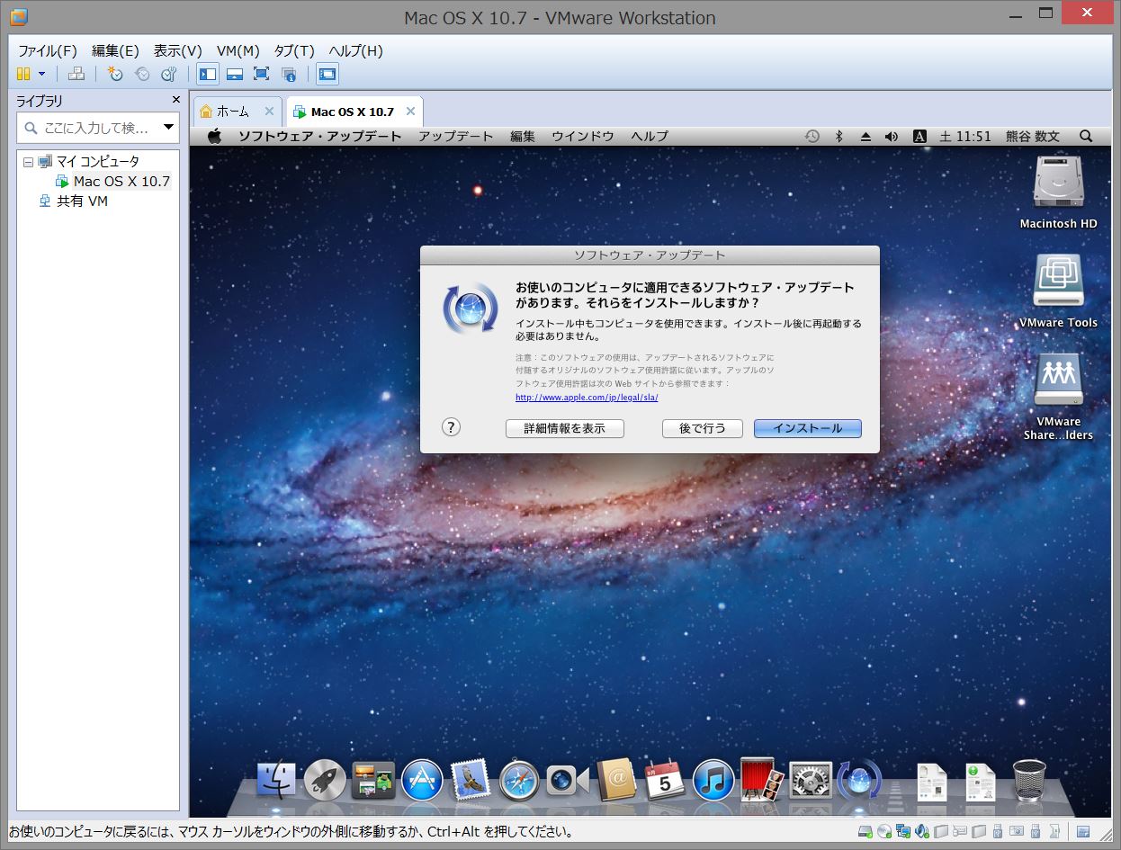Open Address Book in the Dock
Screen dimensions: 1121x850
coord(616,779)
